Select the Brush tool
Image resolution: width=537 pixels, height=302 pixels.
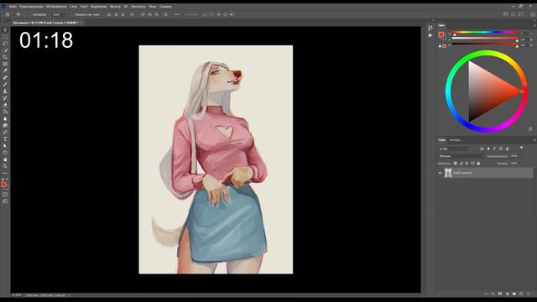click(5, 85)
